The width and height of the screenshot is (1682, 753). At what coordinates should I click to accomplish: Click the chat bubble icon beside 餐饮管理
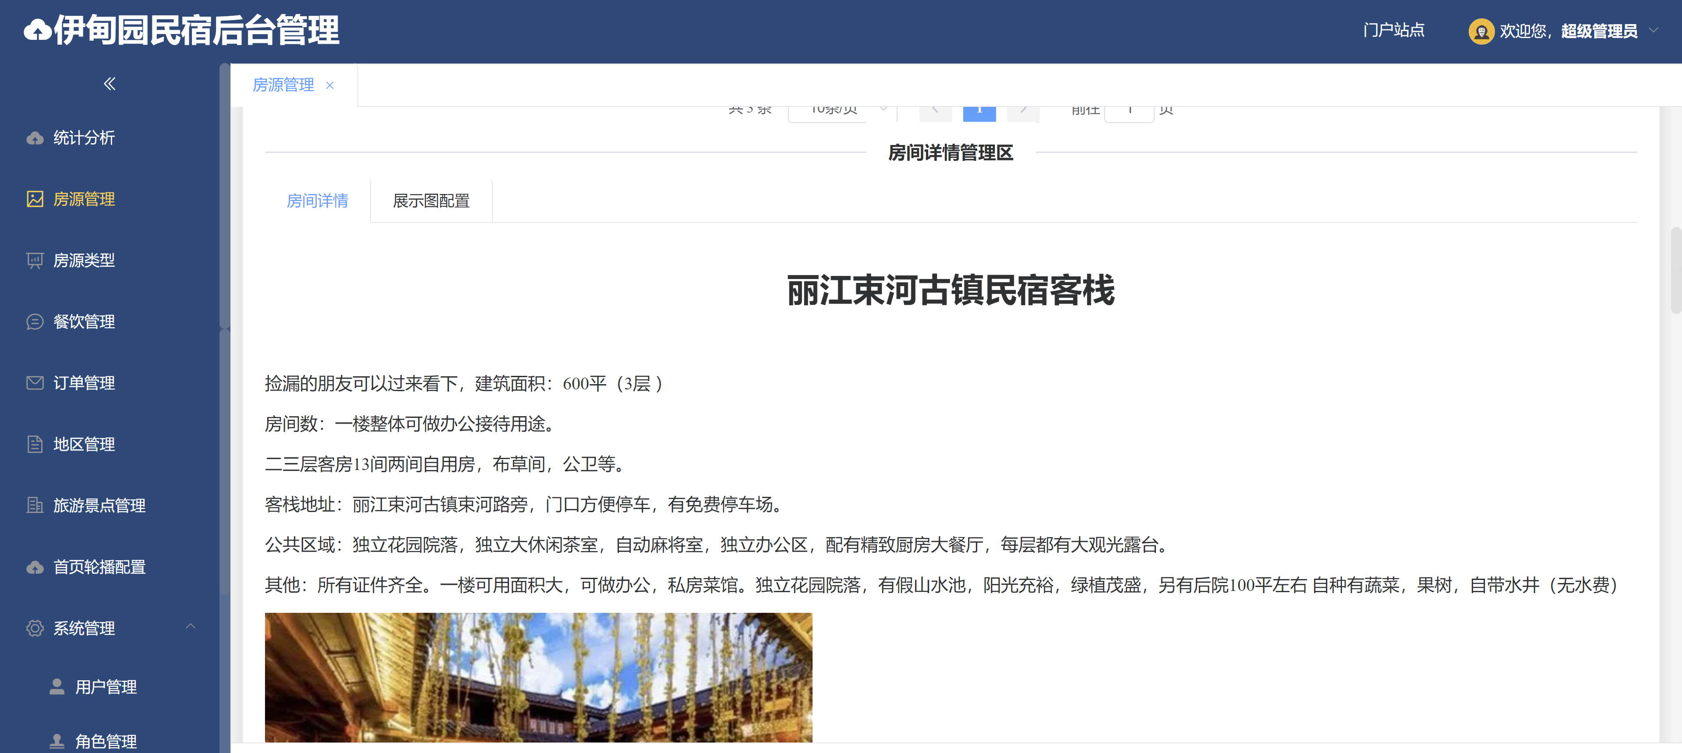35,322
